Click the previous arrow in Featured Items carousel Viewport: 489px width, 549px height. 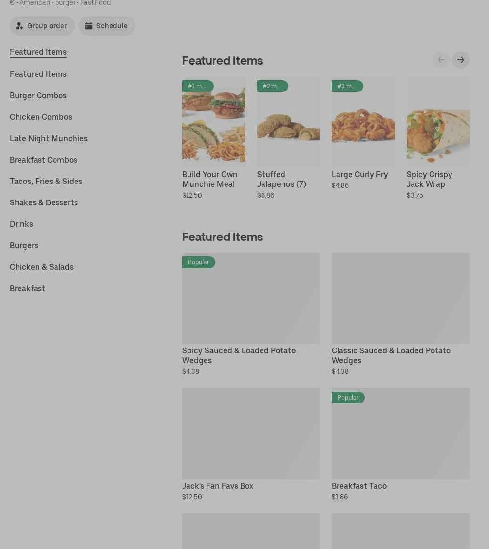click(441, 60)
